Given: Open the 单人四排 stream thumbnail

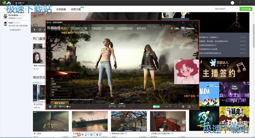Looking at the screenshot, I should [x=51, y=121].
